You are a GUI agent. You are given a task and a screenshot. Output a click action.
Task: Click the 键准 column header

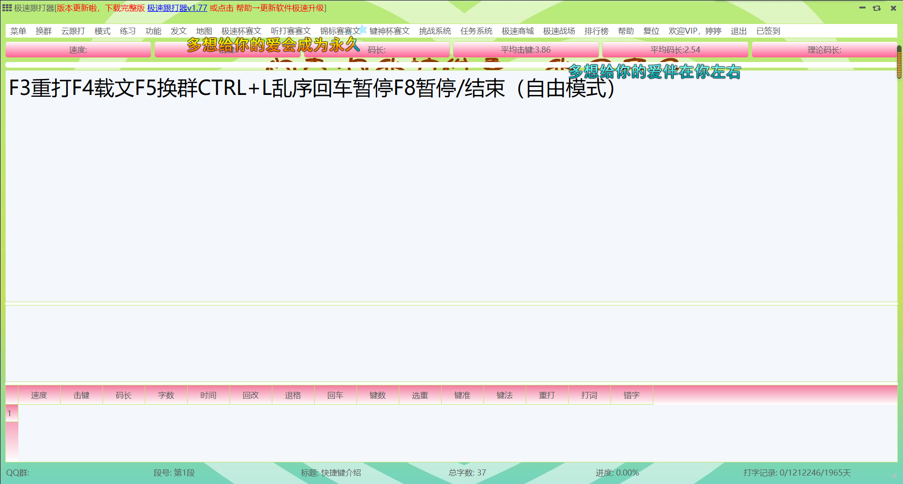point(462,395)
